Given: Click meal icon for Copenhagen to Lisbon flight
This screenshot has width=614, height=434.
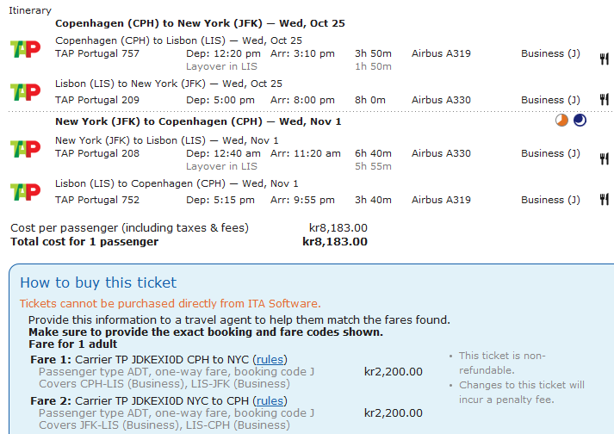Looking at the screenshot, I should coord(605,59).
